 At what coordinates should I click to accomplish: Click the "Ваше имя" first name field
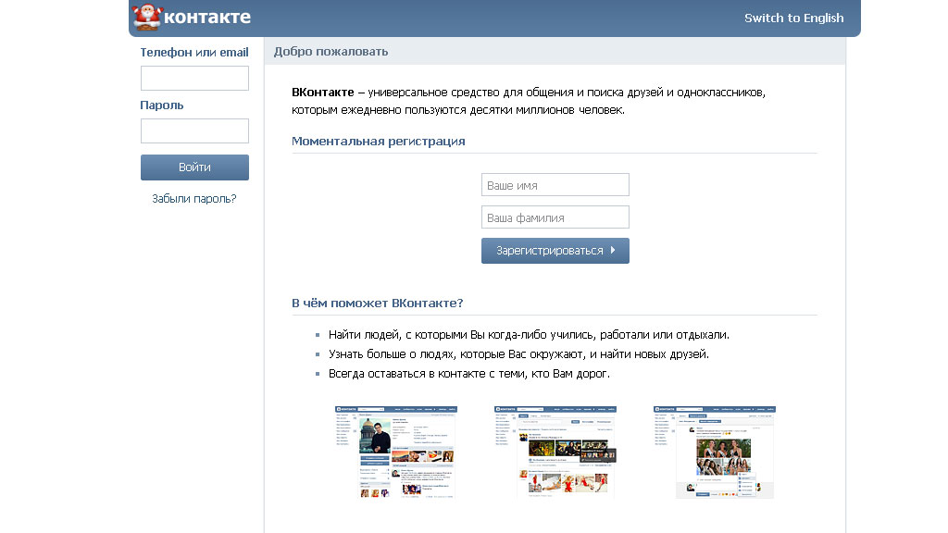555,185
